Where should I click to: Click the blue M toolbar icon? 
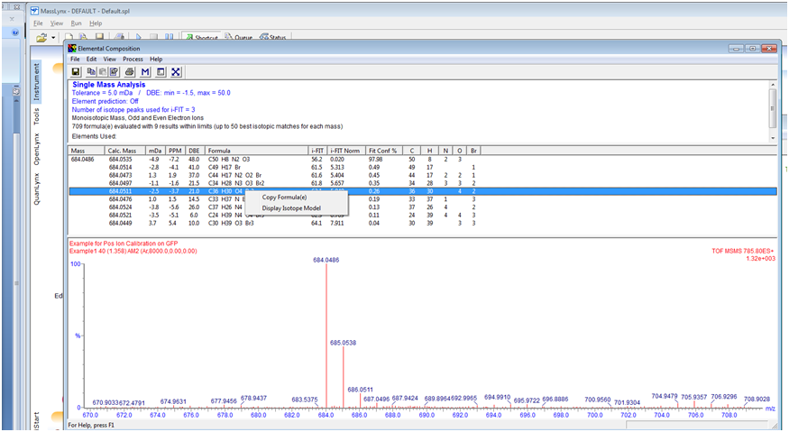145,72
